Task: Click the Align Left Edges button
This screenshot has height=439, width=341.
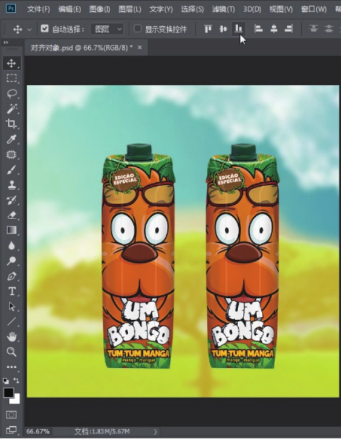Action: pyautogui.click(x=259, y=28)
